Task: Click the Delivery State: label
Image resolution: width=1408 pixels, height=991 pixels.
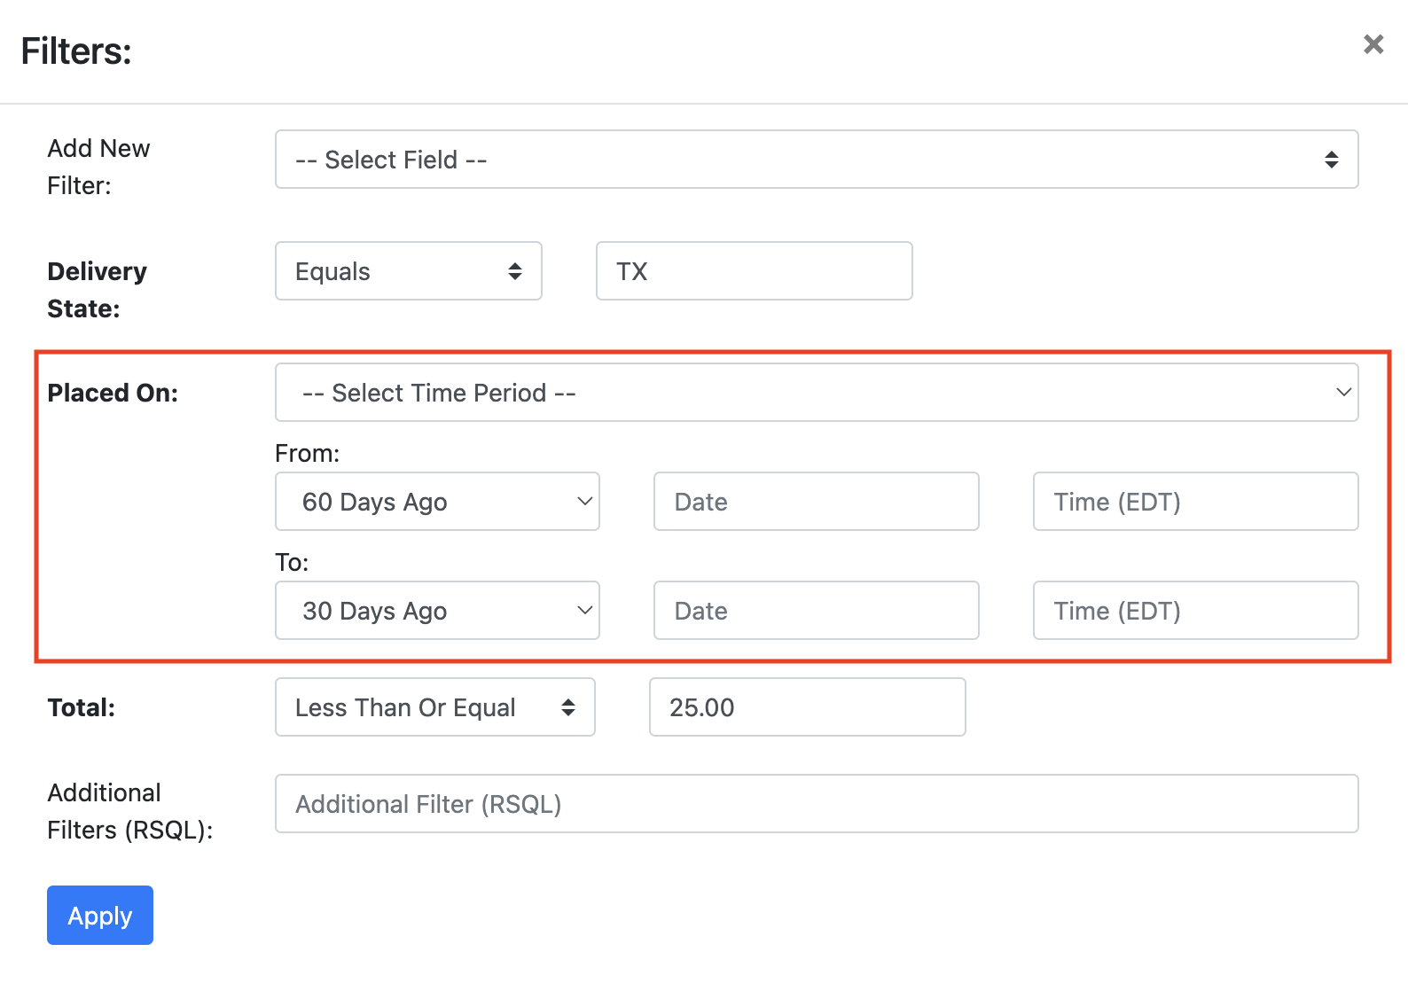Action: 98,290
